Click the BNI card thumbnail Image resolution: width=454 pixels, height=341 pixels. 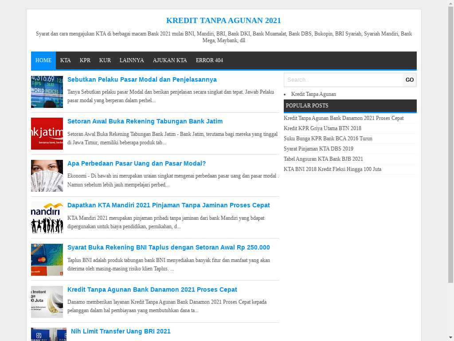pyautogui.click(x=47, y=260)
